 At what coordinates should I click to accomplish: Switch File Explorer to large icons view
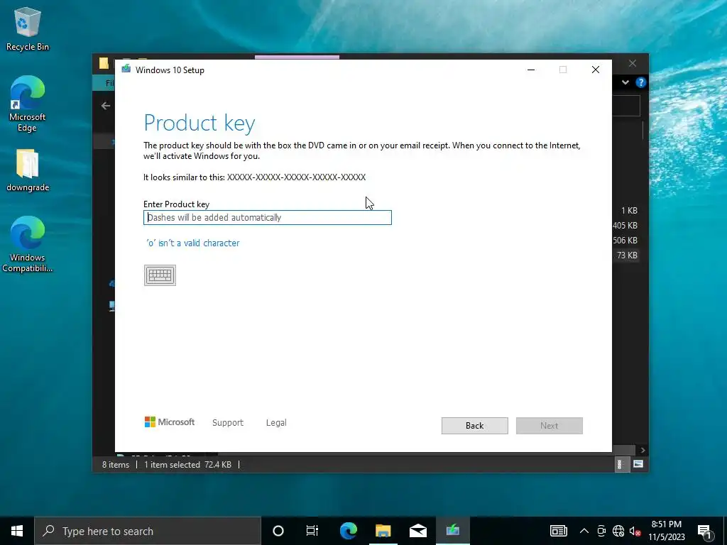[638, 464]
